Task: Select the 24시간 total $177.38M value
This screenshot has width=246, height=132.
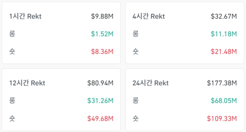Action: (x=222, y=83)
